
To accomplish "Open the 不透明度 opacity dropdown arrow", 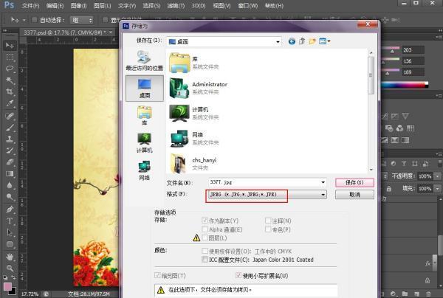I will (438, 176).
